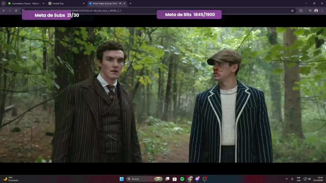Viewport: 326px width, 183px height.
Task: Mute the Prime Video tab audio icon
Action: tap(120, 4)
